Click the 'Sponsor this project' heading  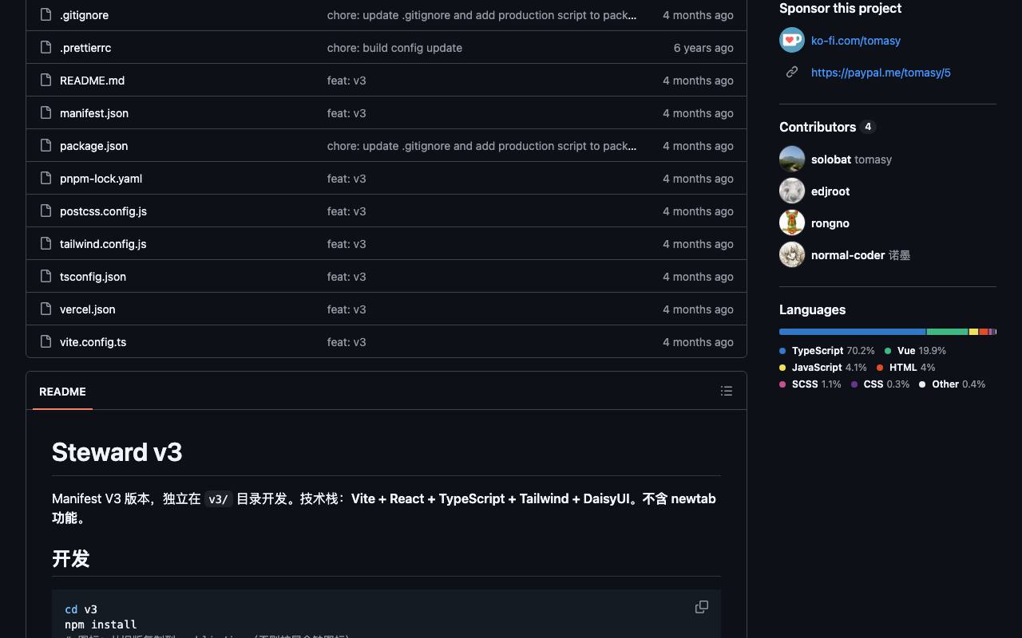(840, 8)
